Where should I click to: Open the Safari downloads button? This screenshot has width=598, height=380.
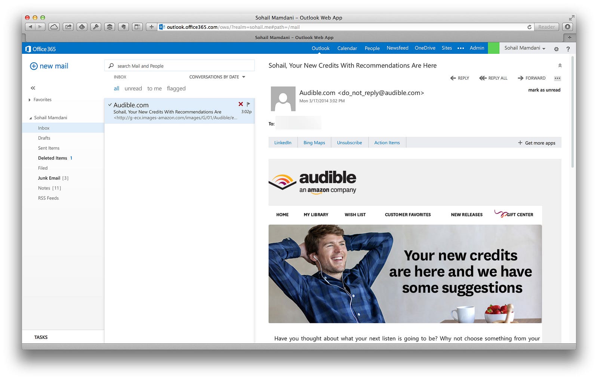coord(568,27)
